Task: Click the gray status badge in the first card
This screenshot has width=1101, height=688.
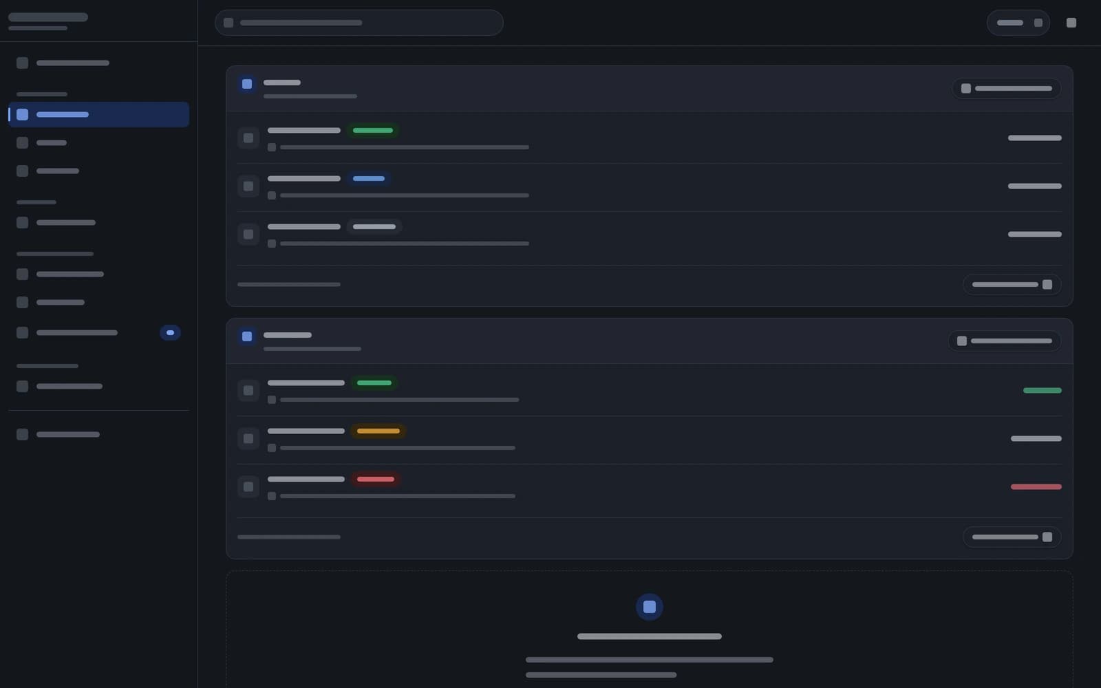Action: (374, 226)
